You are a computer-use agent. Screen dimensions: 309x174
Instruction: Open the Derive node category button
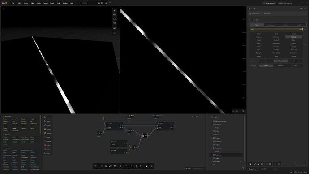[x=47, y=137]
